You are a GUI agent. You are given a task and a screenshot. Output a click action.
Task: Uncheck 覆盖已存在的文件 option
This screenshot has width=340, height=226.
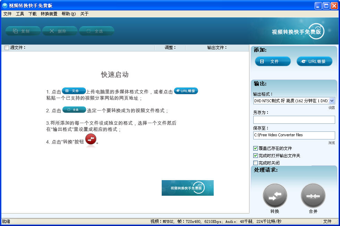(x=255, y=148)
